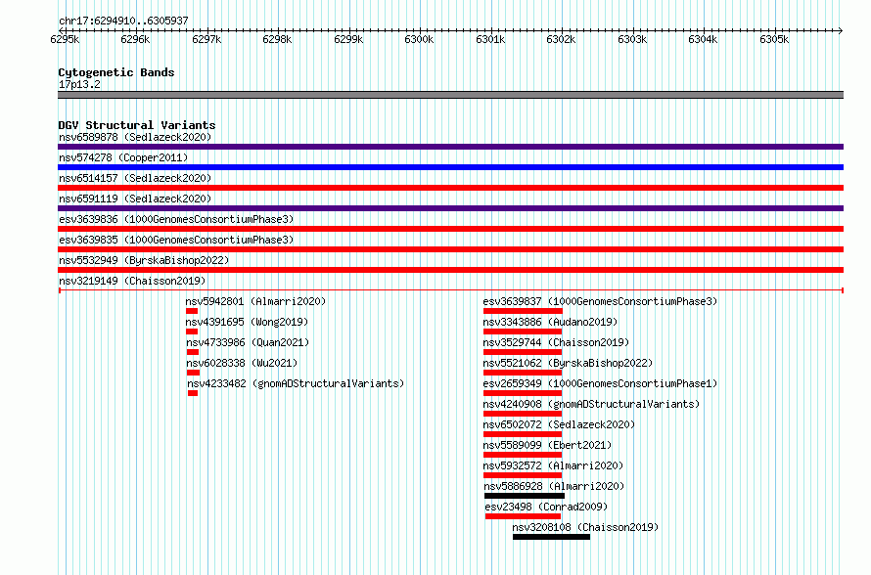Click the nsv5532949 (ByrskaBishop2022) label
Viewport: 871px width, 575px height.
tap(144, 260)
